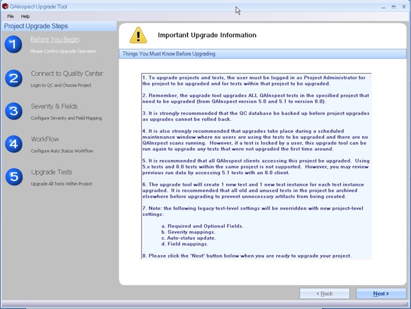Maximize the QAInspect Upgrade Tool window
This screenshot has width=411, height=309.
[394, 7]
